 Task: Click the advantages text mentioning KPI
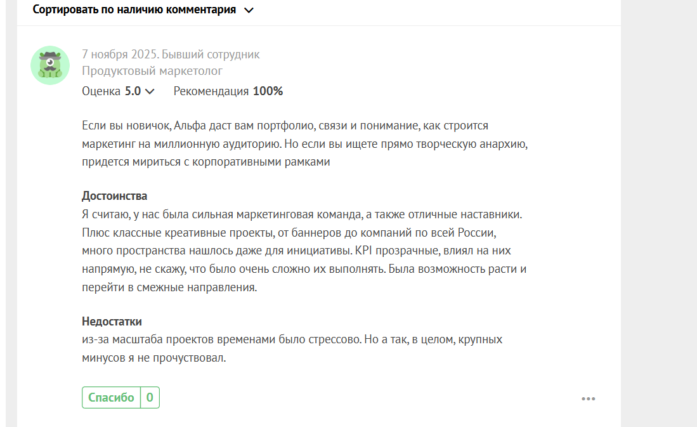(x=304, y=251)
